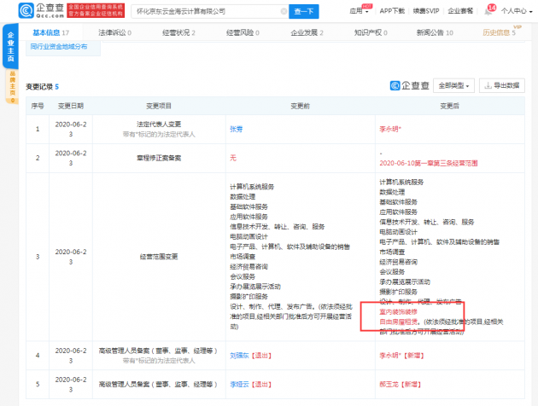Switch to 企业发展 tab
The image size is (538, 406).
(307, 32)
